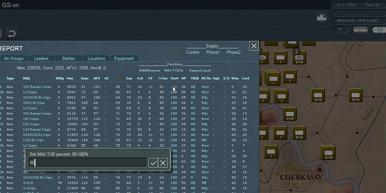Click Rft status in O.K.H. row
The height and width of the screenshot is (193, 386).
[204, 183]
